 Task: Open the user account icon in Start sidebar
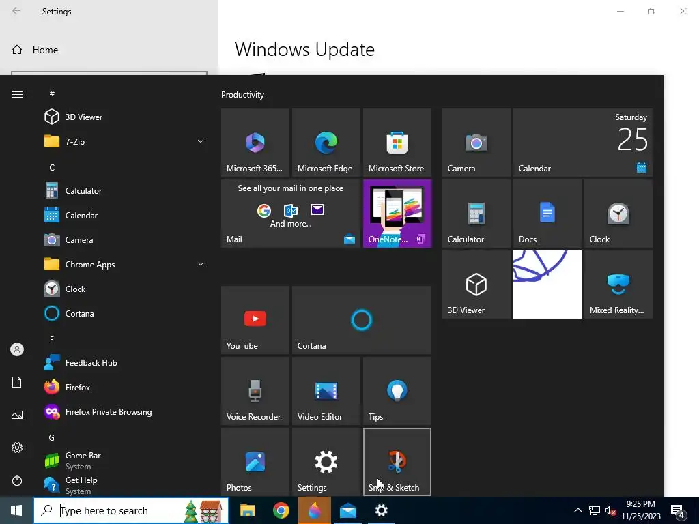pyautogui.click(x=17, y=349)
